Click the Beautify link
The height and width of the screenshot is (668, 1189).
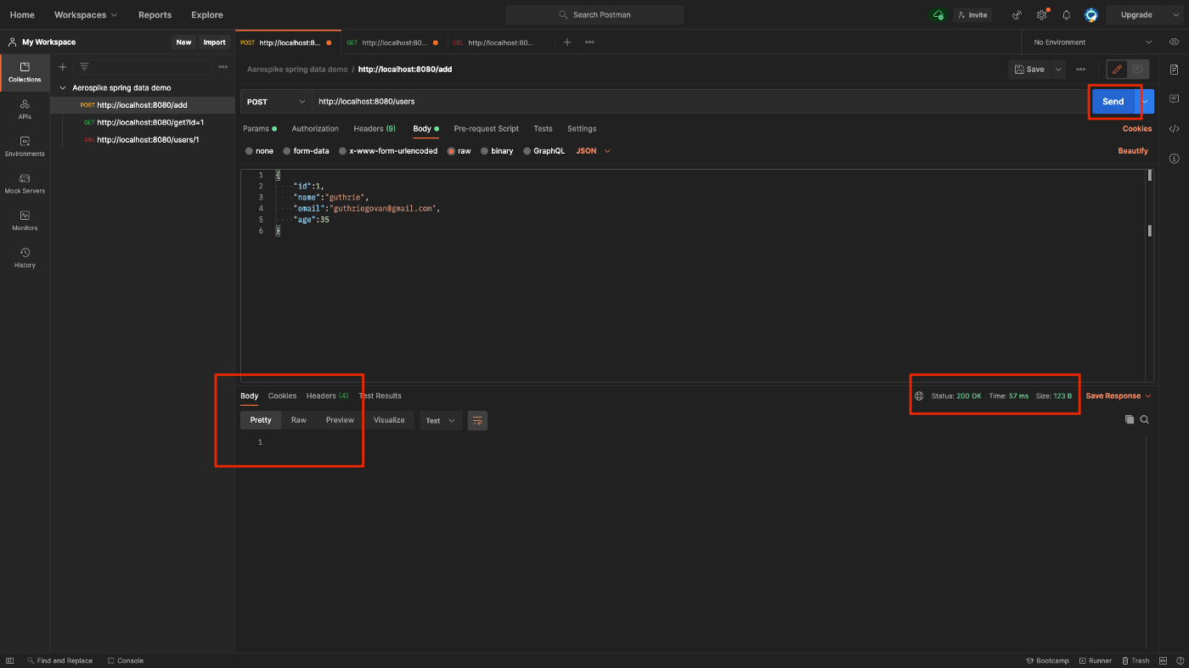tap(1133, 151)
